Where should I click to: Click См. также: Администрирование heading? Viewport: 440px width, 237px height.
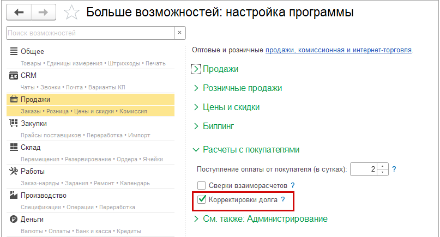click(265, 219)
